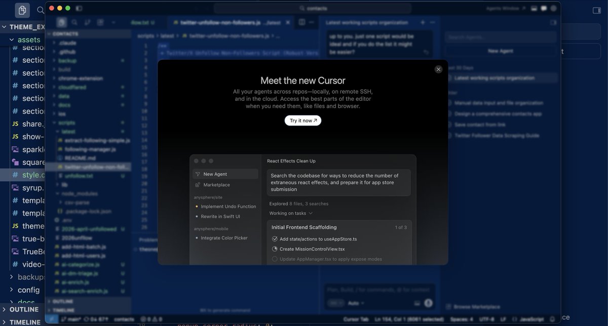Expand the Working on tasks chevron

coord(311,214)
